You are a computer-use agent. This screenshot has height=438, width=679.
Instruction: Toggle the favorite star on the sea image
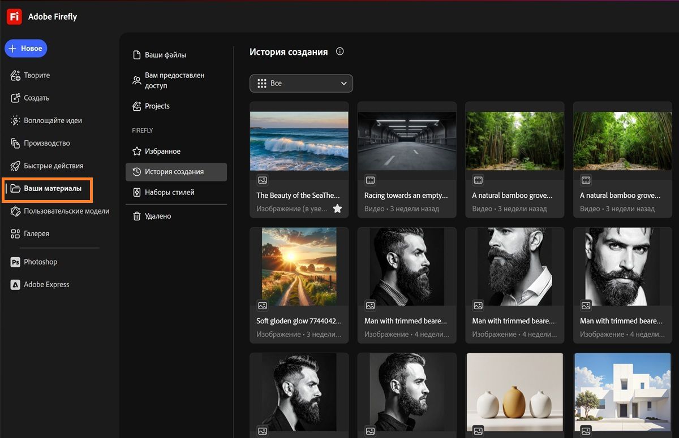click(x=337, y=209)
